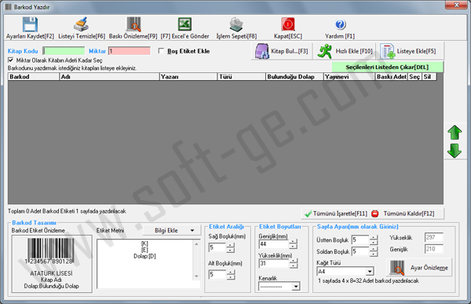Sort by Bulunduğu Dolap column header
Image resolution: width=471 pixels, height=304 pixels.
point(294,77)
